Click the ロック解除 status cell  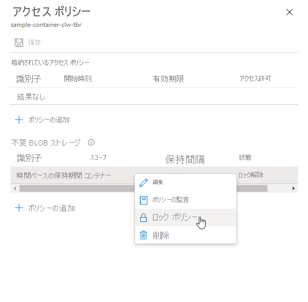251,175
